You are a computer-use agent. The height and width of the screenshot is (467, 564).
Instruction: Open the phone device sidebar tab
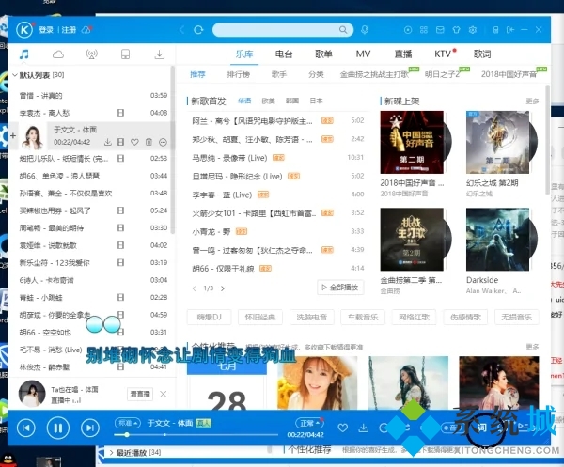(x=126, y=54)
